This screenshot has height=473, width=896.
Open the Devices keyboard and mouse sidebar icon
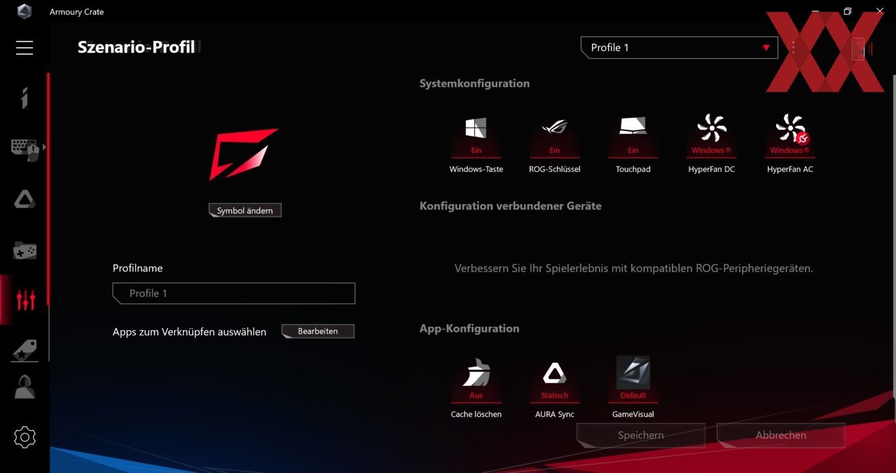[x=26, y=149]
